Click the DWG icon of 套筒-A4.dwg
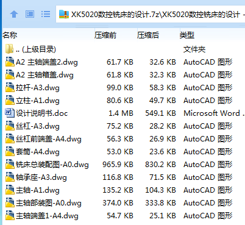The image size is (245, 225). coord(10,152)
